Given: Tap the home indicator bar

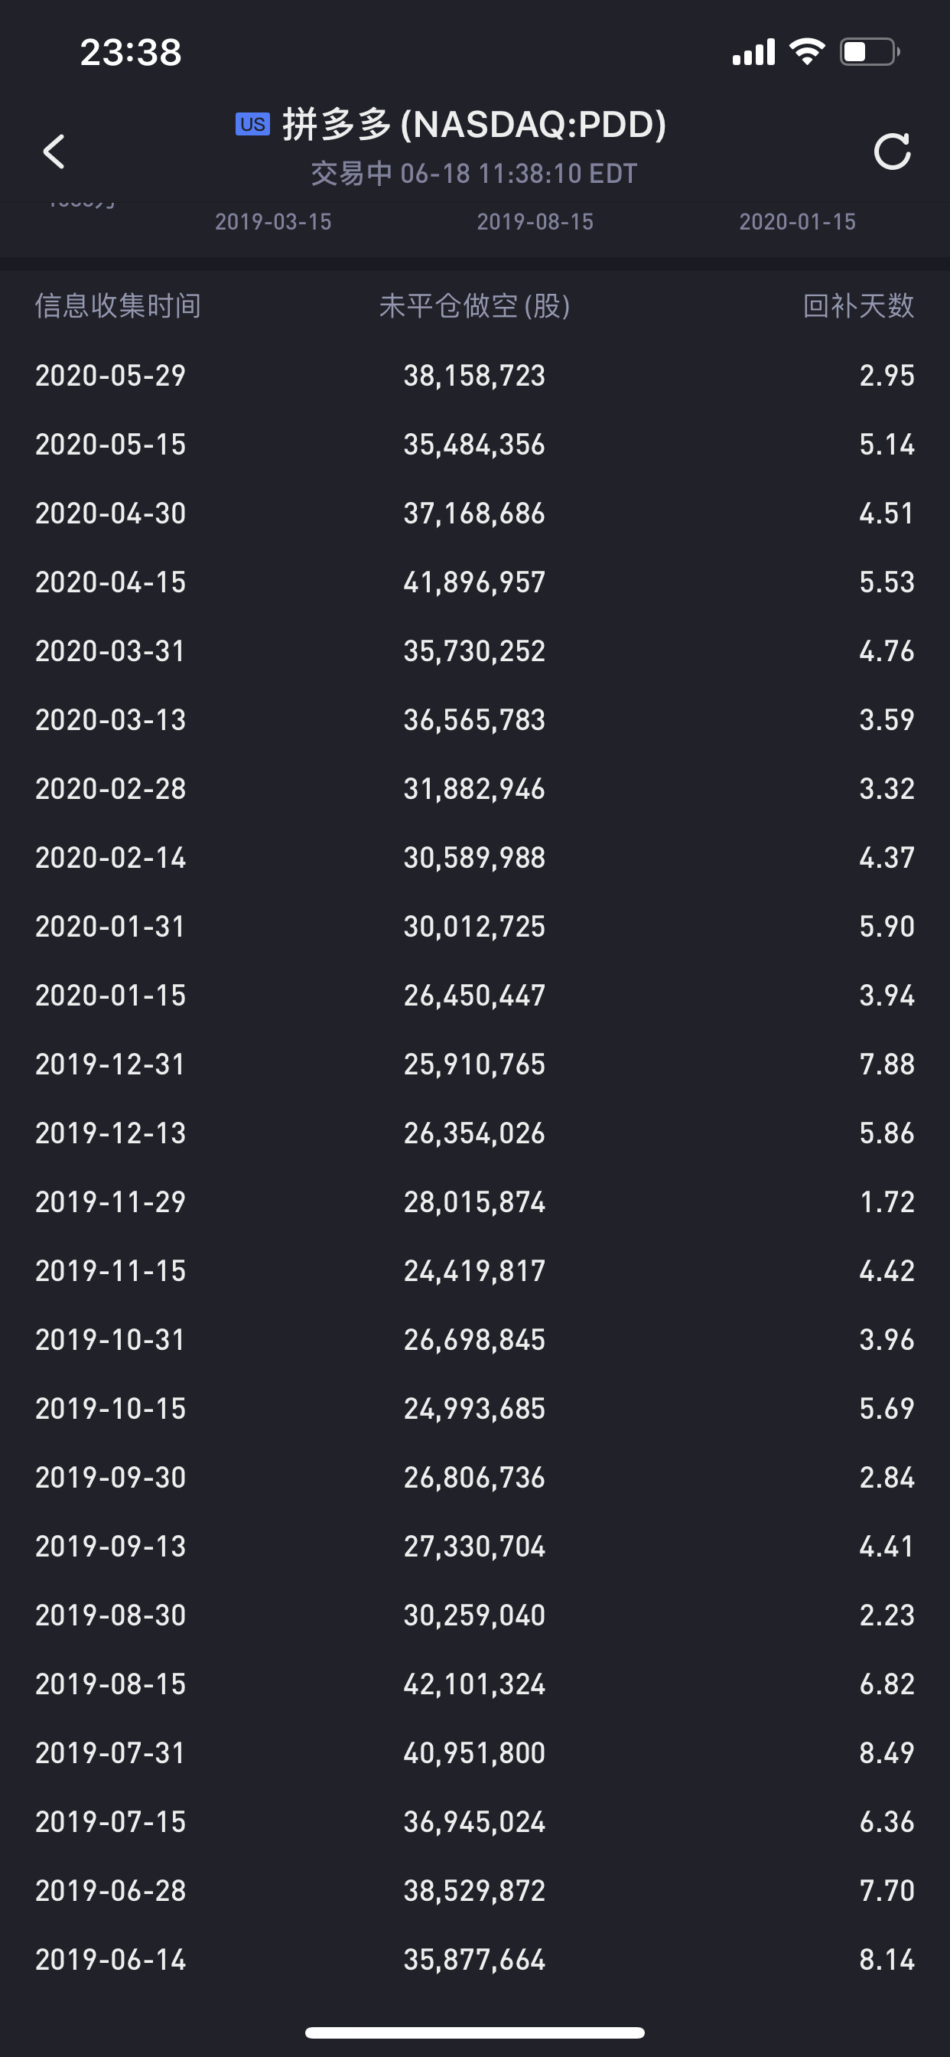Looking at the screenshot, I should click(x=474, y=2033).
